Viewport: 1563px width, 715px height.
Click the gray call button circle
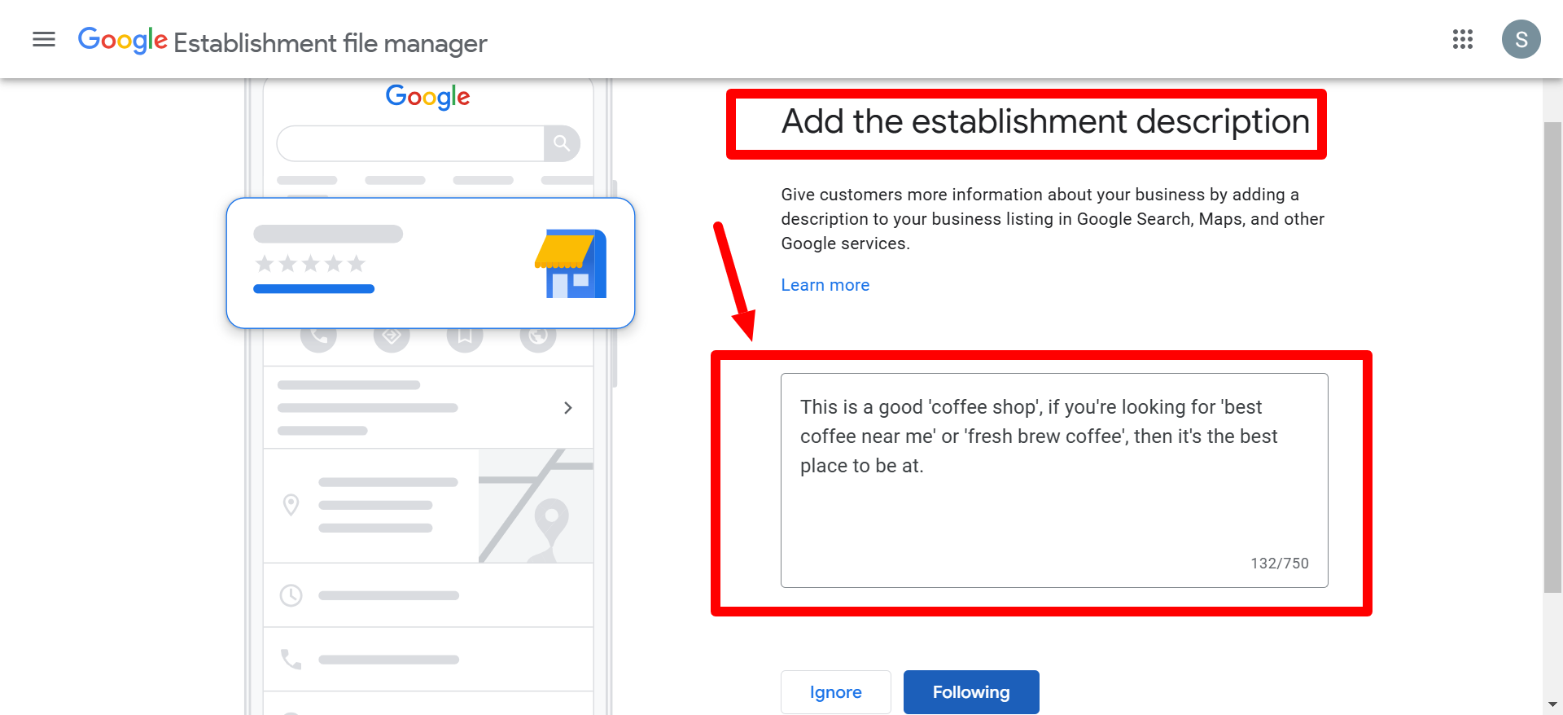coord(318,339)
